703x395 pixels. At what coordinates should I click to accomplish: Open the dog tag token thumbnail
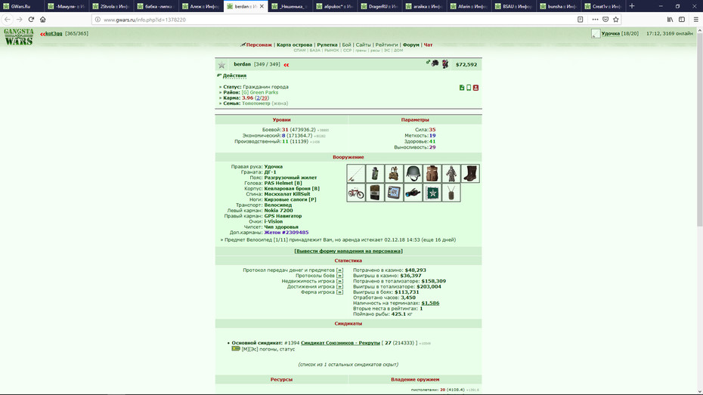[451, 193]
